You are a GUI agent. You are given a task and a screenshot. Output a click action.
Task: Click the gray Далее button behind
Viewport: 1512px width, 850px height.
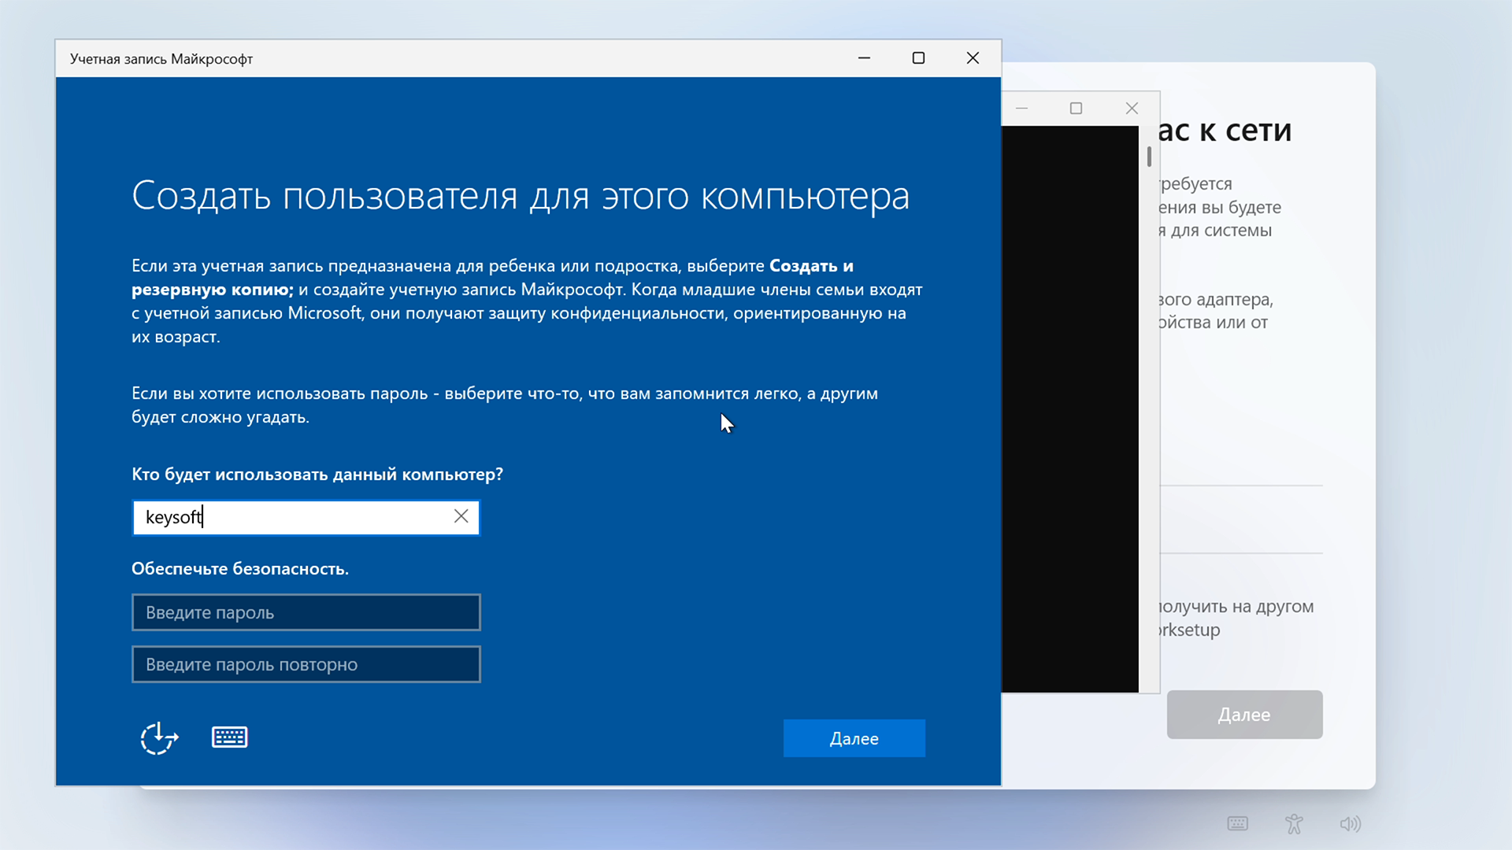pyautogui.click(x=1244, y=715)
